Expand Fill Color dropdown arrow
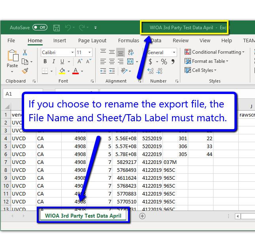Screen dimensions: 255x252 click(x=68, y=71)
